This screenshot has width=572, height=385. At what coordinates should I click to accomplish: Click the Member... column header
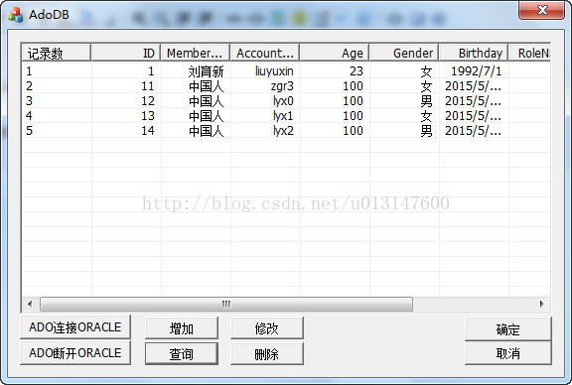coord(196,53)
